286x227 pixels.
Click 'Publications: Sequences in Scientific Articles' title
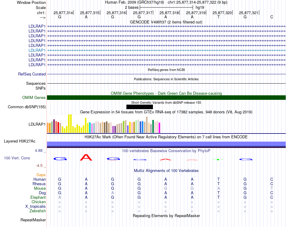166,79
